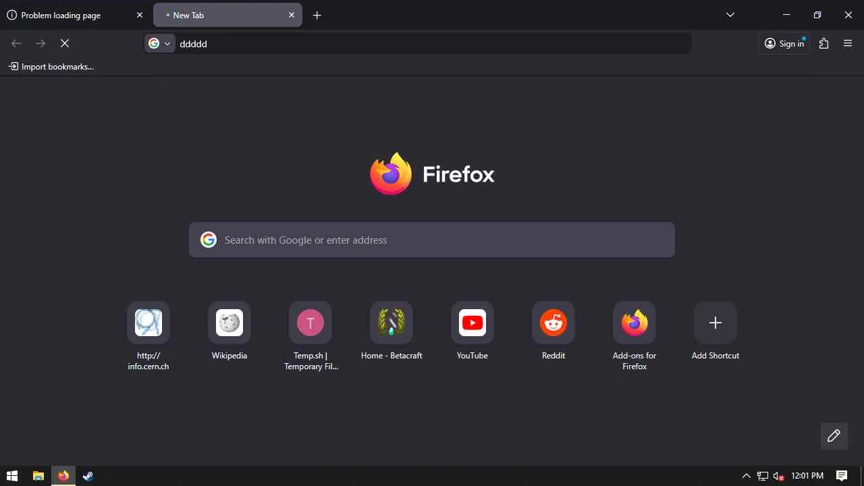Viewport: 864px width, 486px height.
Task: Open the Google search engine dropdown in address bar
Action: pos(160,44)
